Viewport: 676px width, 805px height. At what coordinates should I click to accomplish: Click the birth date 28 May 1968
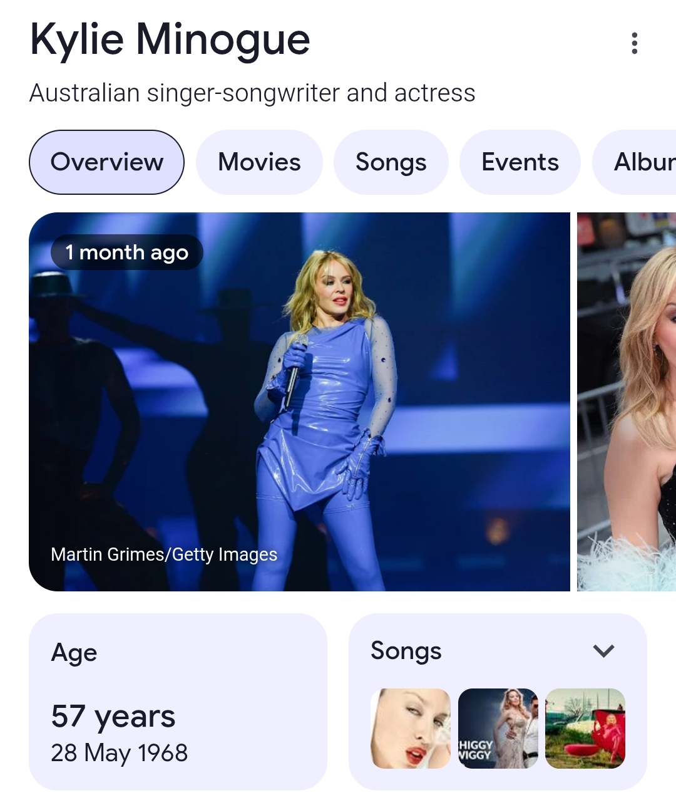coord(120,753)
